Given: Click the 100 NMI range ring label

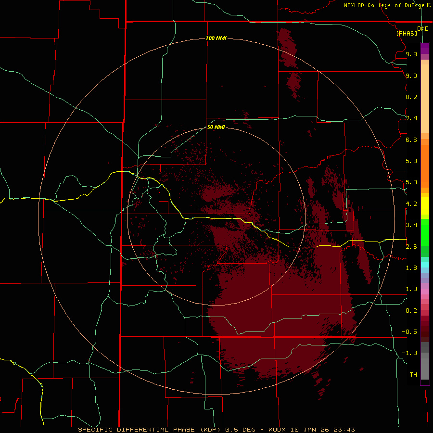Looking at the screenshot, I should [216, 38].
